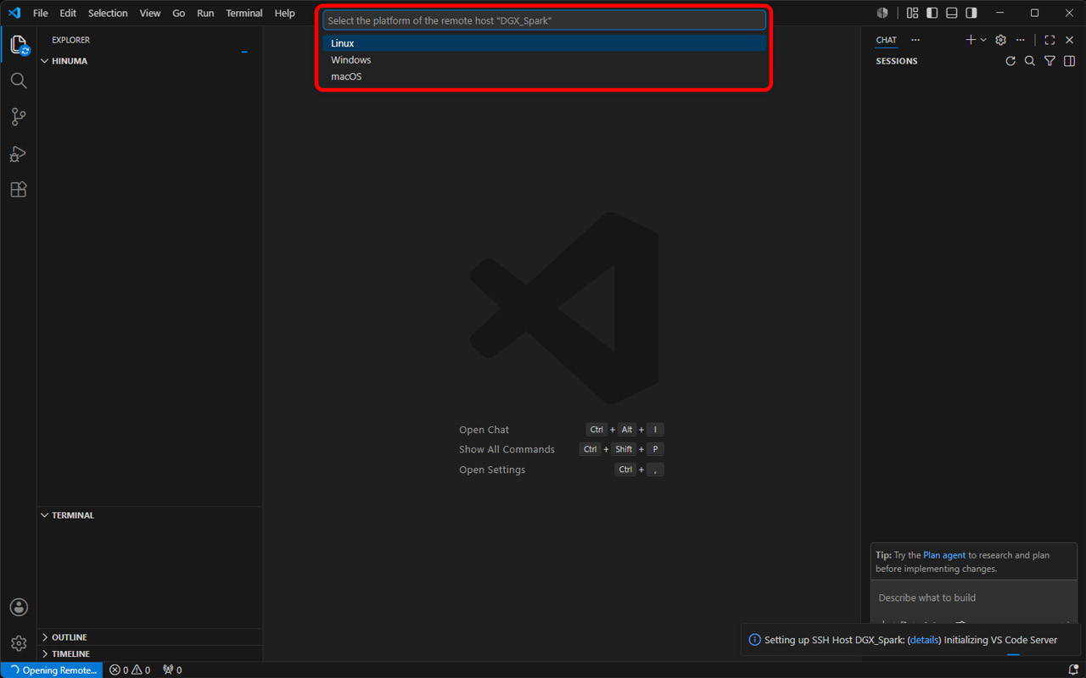Maximize the chat panel

click(x=1050, y=40)
